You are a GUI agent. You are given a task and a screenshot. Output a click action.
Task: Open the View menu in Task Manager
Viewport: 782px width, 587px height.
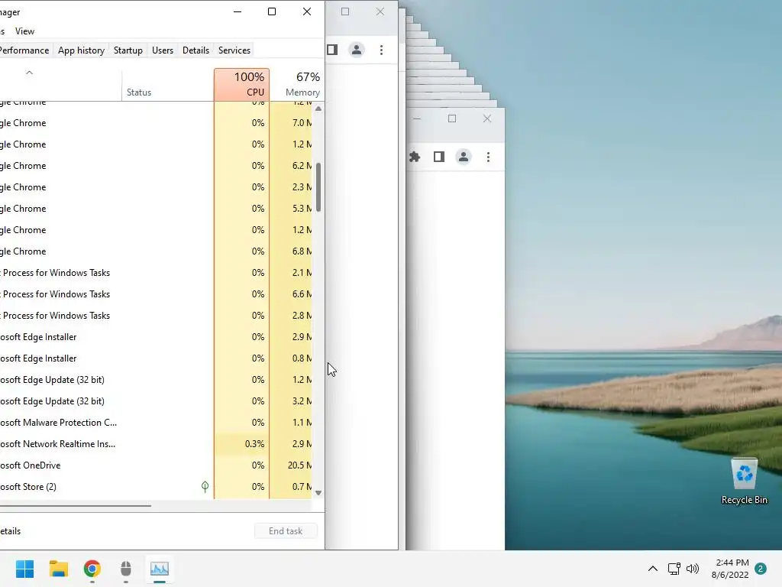[24, 31]
